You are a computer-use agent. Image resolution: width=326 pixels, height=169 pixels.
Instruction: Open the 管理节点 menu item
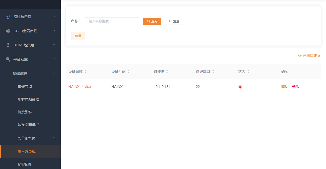tap(25, 87)
